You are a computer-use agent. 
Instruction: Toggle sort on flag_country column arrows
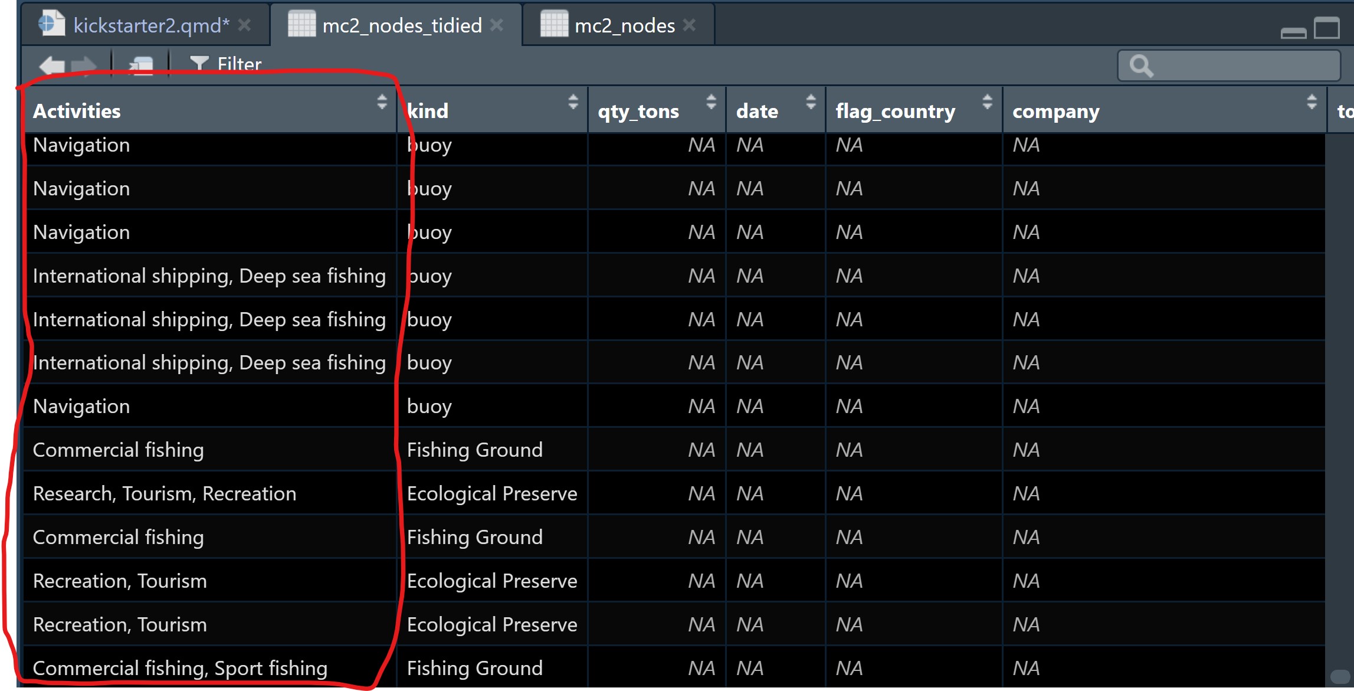click(x=987, y=101)
